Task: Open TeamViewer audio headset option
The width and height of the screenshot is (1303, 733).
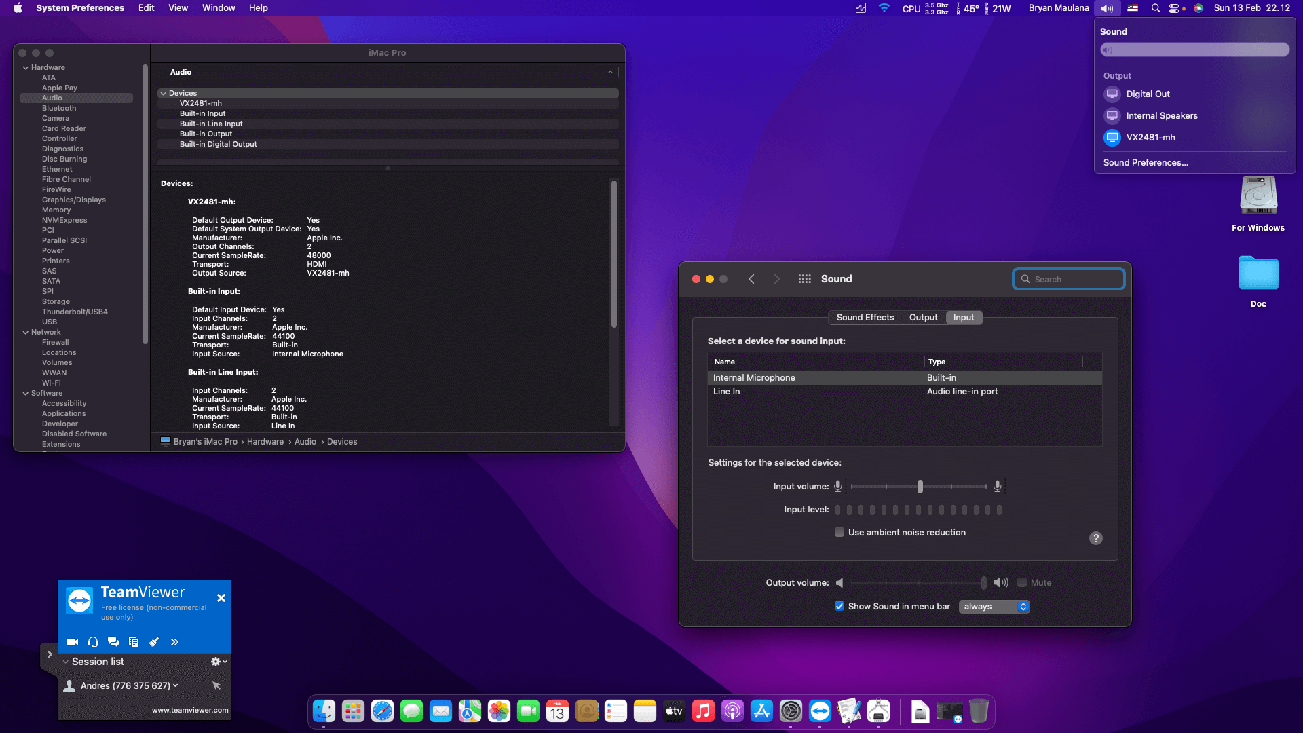Action: coord(93,642)
